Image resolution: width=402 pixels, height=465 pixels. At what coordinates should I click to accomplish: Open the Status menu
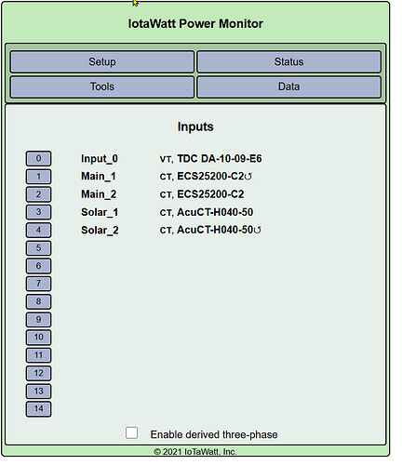(288, 61)
